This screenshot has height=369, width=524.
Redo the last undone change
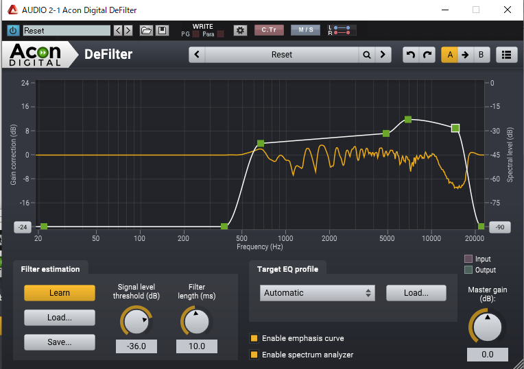(427, 55)
